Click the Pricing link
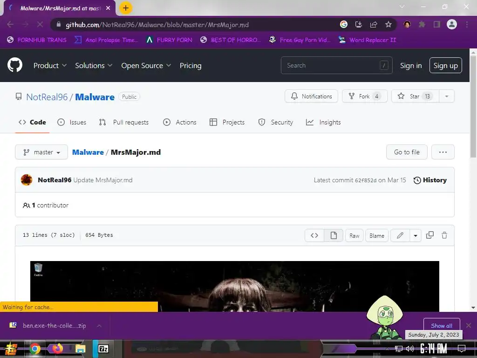This screenshot has height=358, width=477. pyautogui.click(x=191, y=65)
